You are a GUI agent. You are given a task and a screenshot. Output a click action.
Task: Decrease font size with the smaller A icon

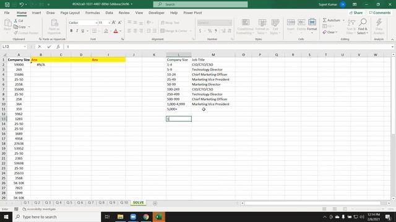tap(119, 23)
